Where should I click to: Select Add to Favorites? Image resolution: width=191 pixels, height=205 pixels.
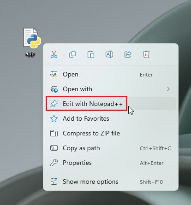[111, 118]
